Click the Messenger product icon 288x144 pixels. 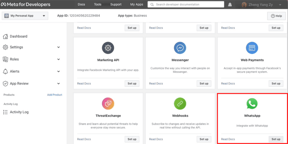[180, 48]
